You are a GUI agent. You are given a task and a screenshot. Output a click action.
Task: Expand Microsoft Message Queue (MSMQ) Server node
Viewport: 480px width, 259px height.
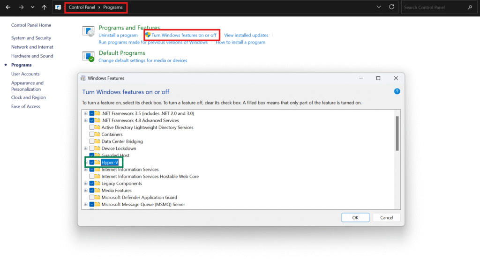point(86,205)
